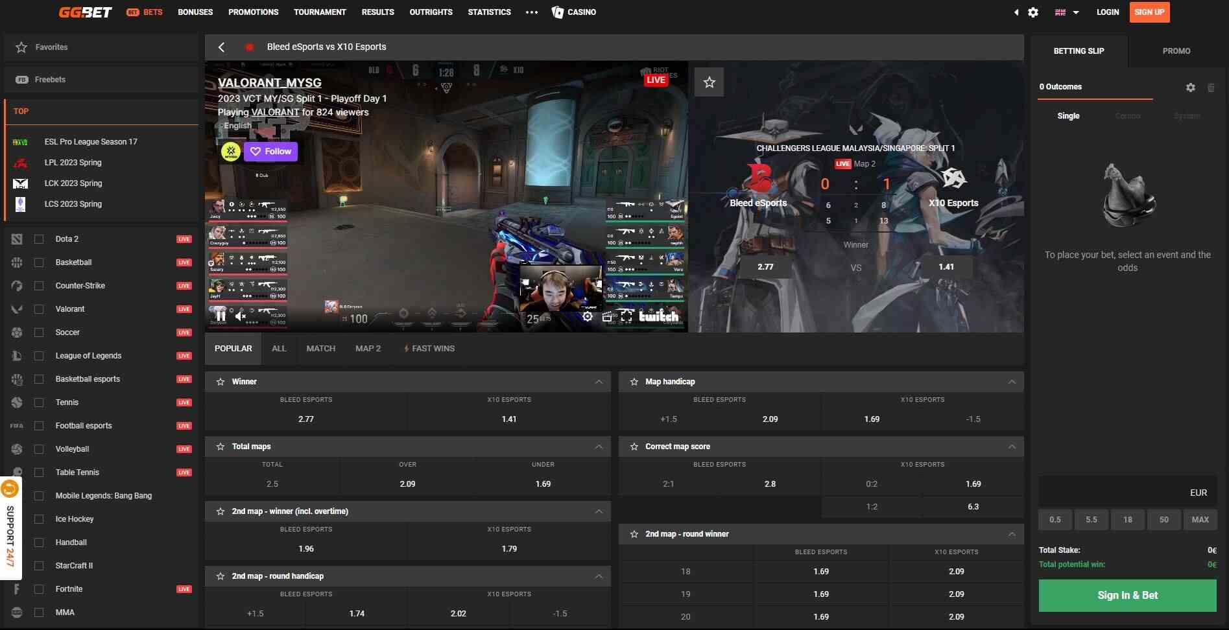Click the LOGIN link

point(1108,12)
